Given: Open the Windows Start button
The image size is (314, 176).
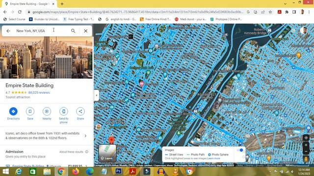Looking at the screenshot, I should point(5,172).
